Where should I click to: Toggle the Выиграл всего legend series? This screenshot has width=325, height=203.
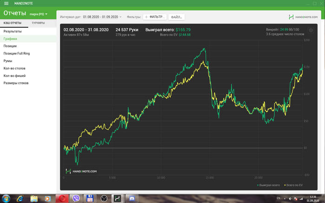pos(268,185)
